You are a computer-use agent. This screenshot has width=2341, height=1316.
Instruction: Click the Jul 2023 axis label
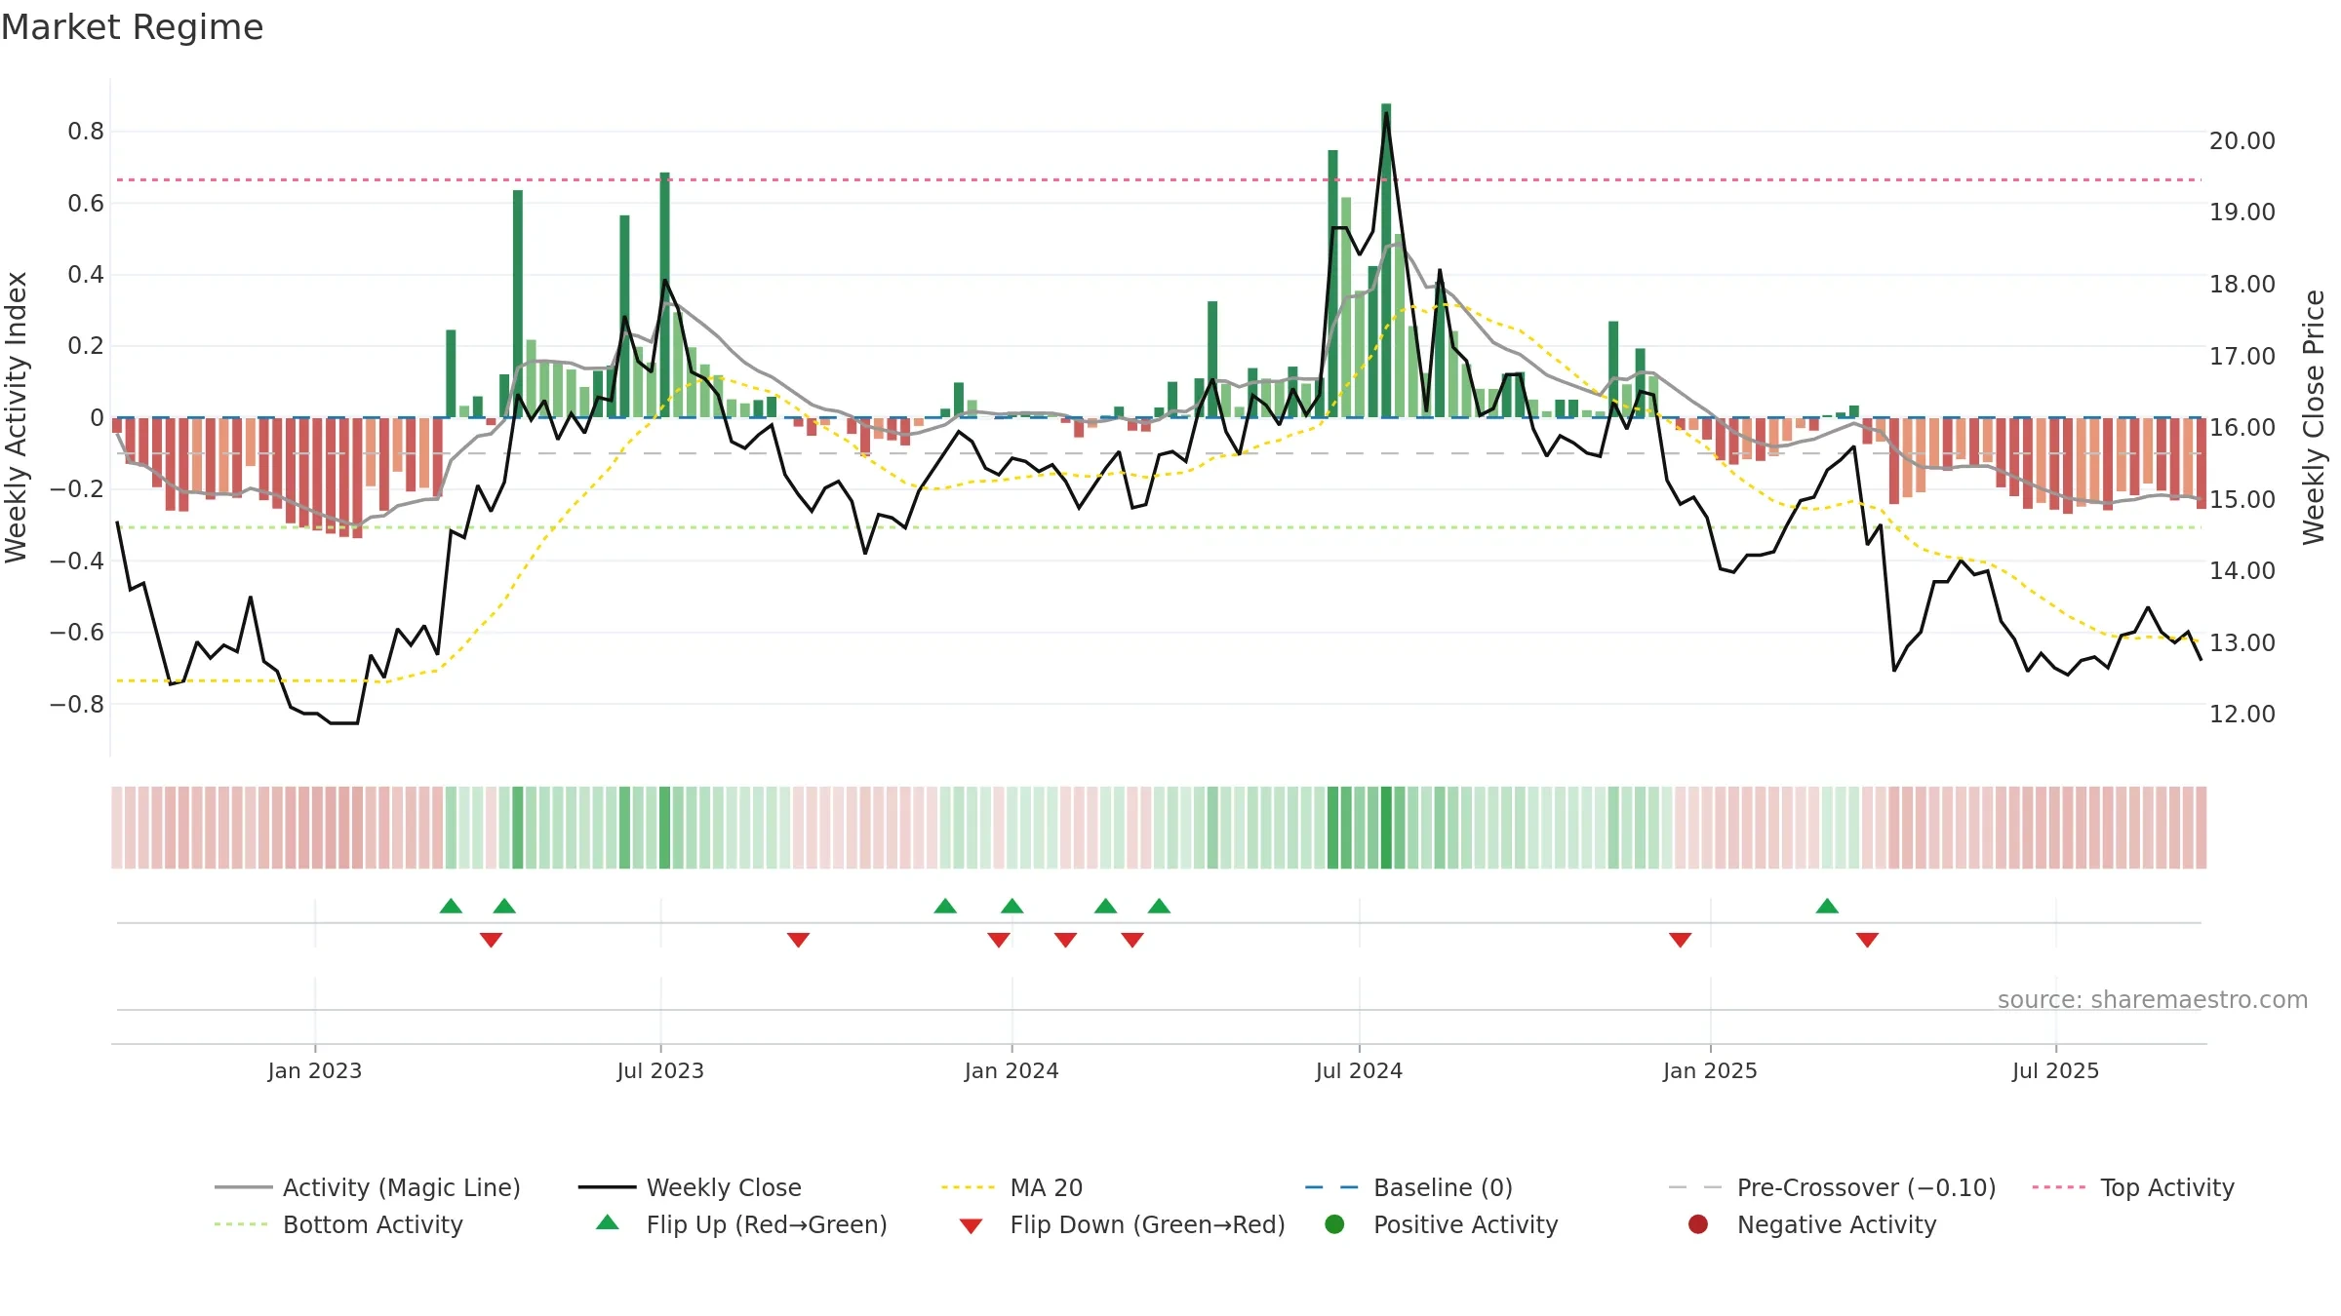click(660, 1071)
